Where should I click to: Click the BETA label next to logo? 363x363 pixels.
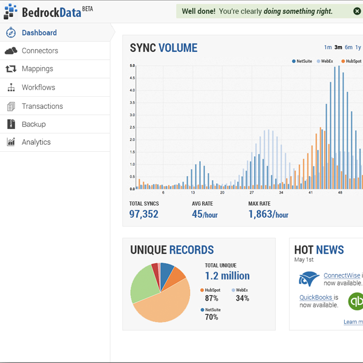[88, 9]
